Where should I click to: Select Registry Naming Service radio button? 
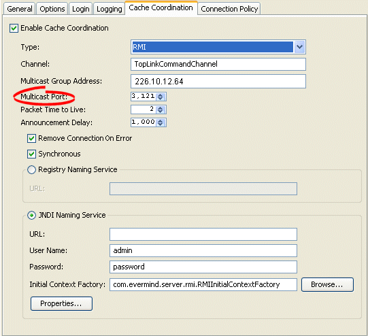coord(31,169)
